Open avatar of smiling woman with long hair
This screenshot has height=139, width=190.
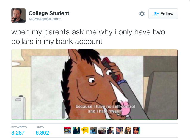click(x=128, y=130)
